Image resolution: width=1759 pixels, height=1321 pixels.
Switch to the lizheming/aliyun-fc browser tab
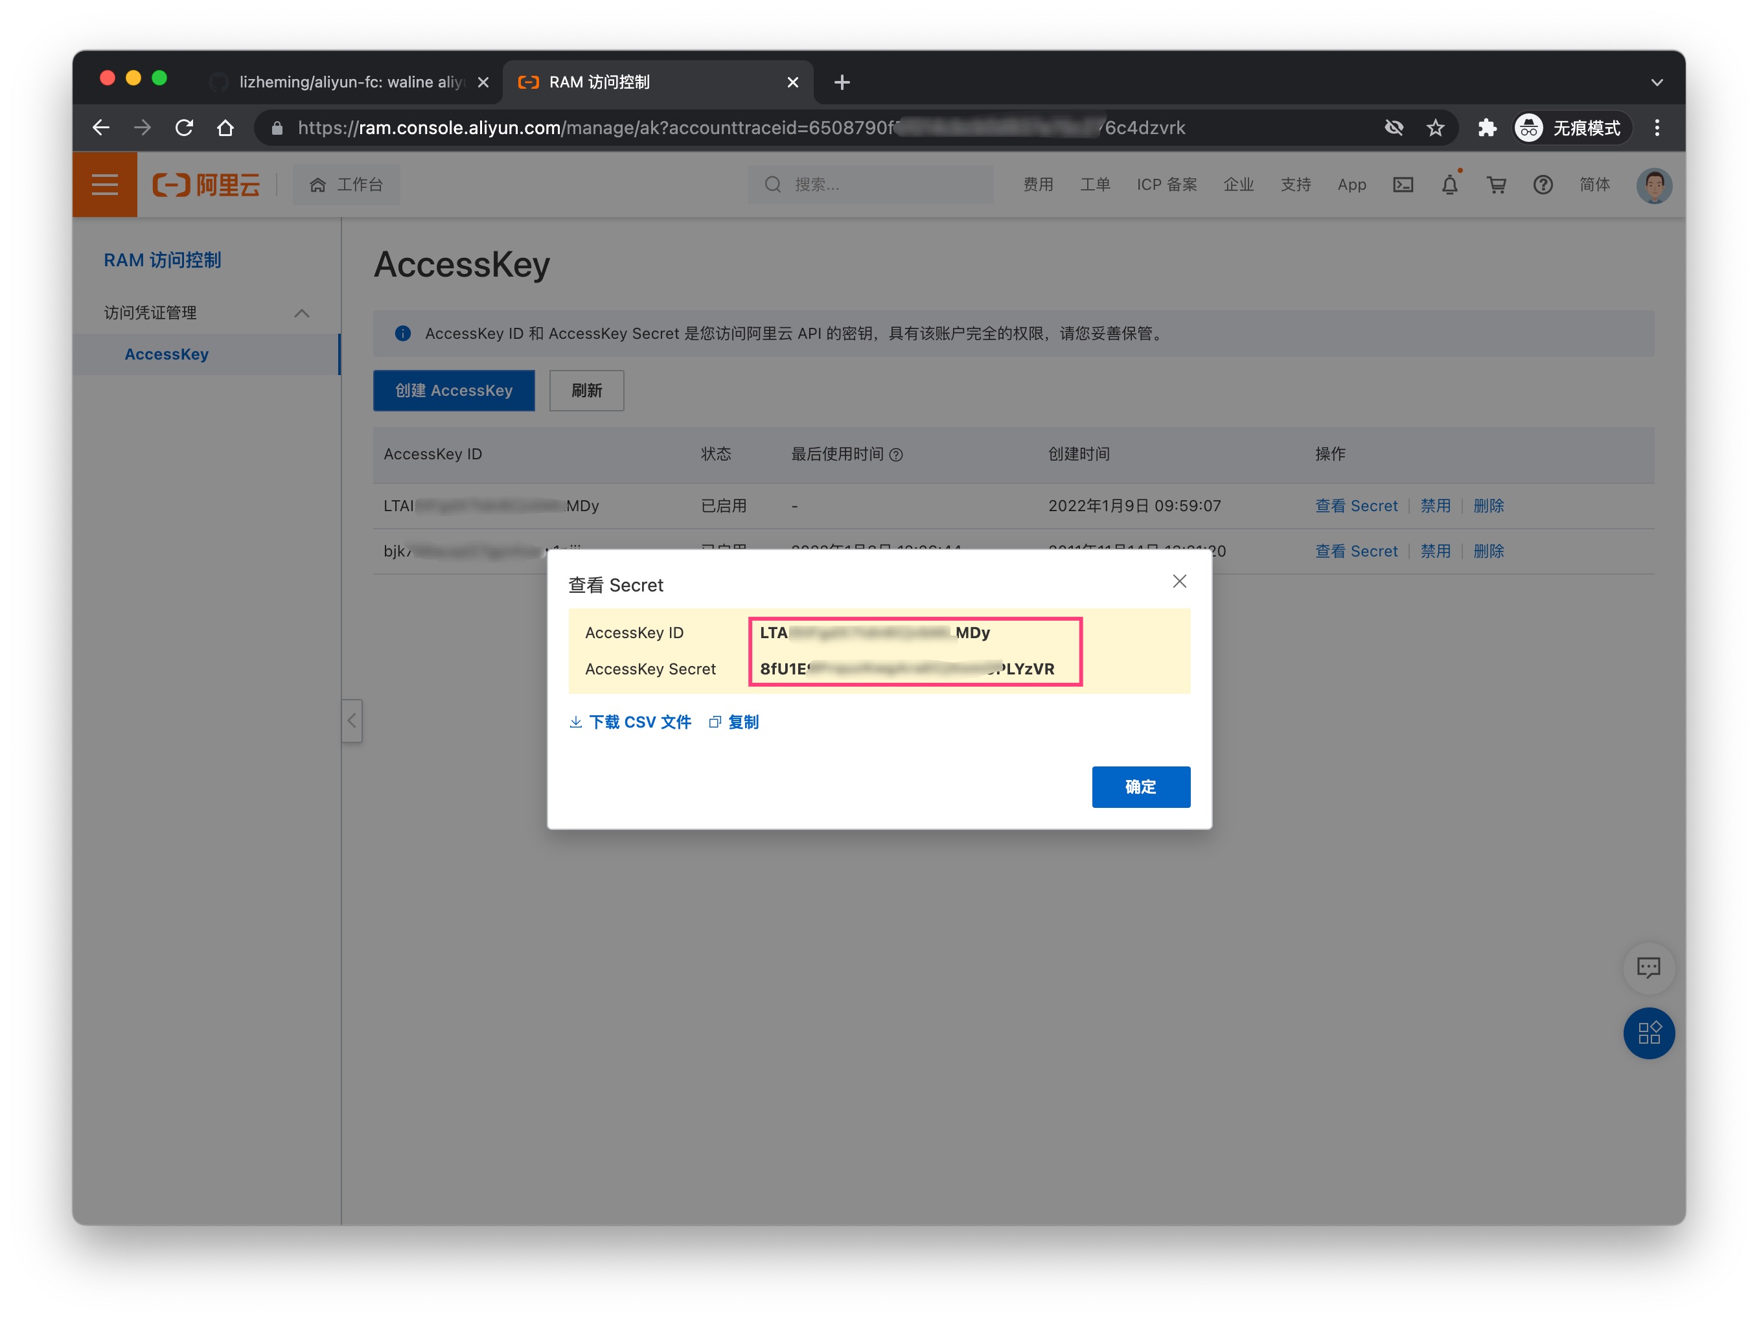tap(349, 83)
